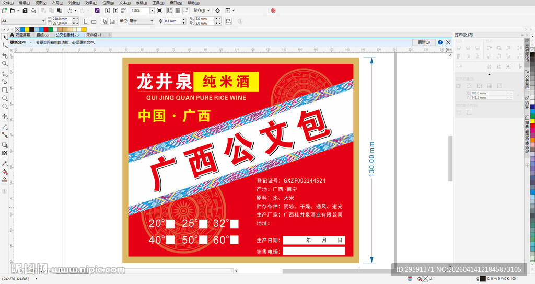This screenshot has height=284, width=535.
Task: Set page to Landscape orientation
Action: tap(94, 21)
